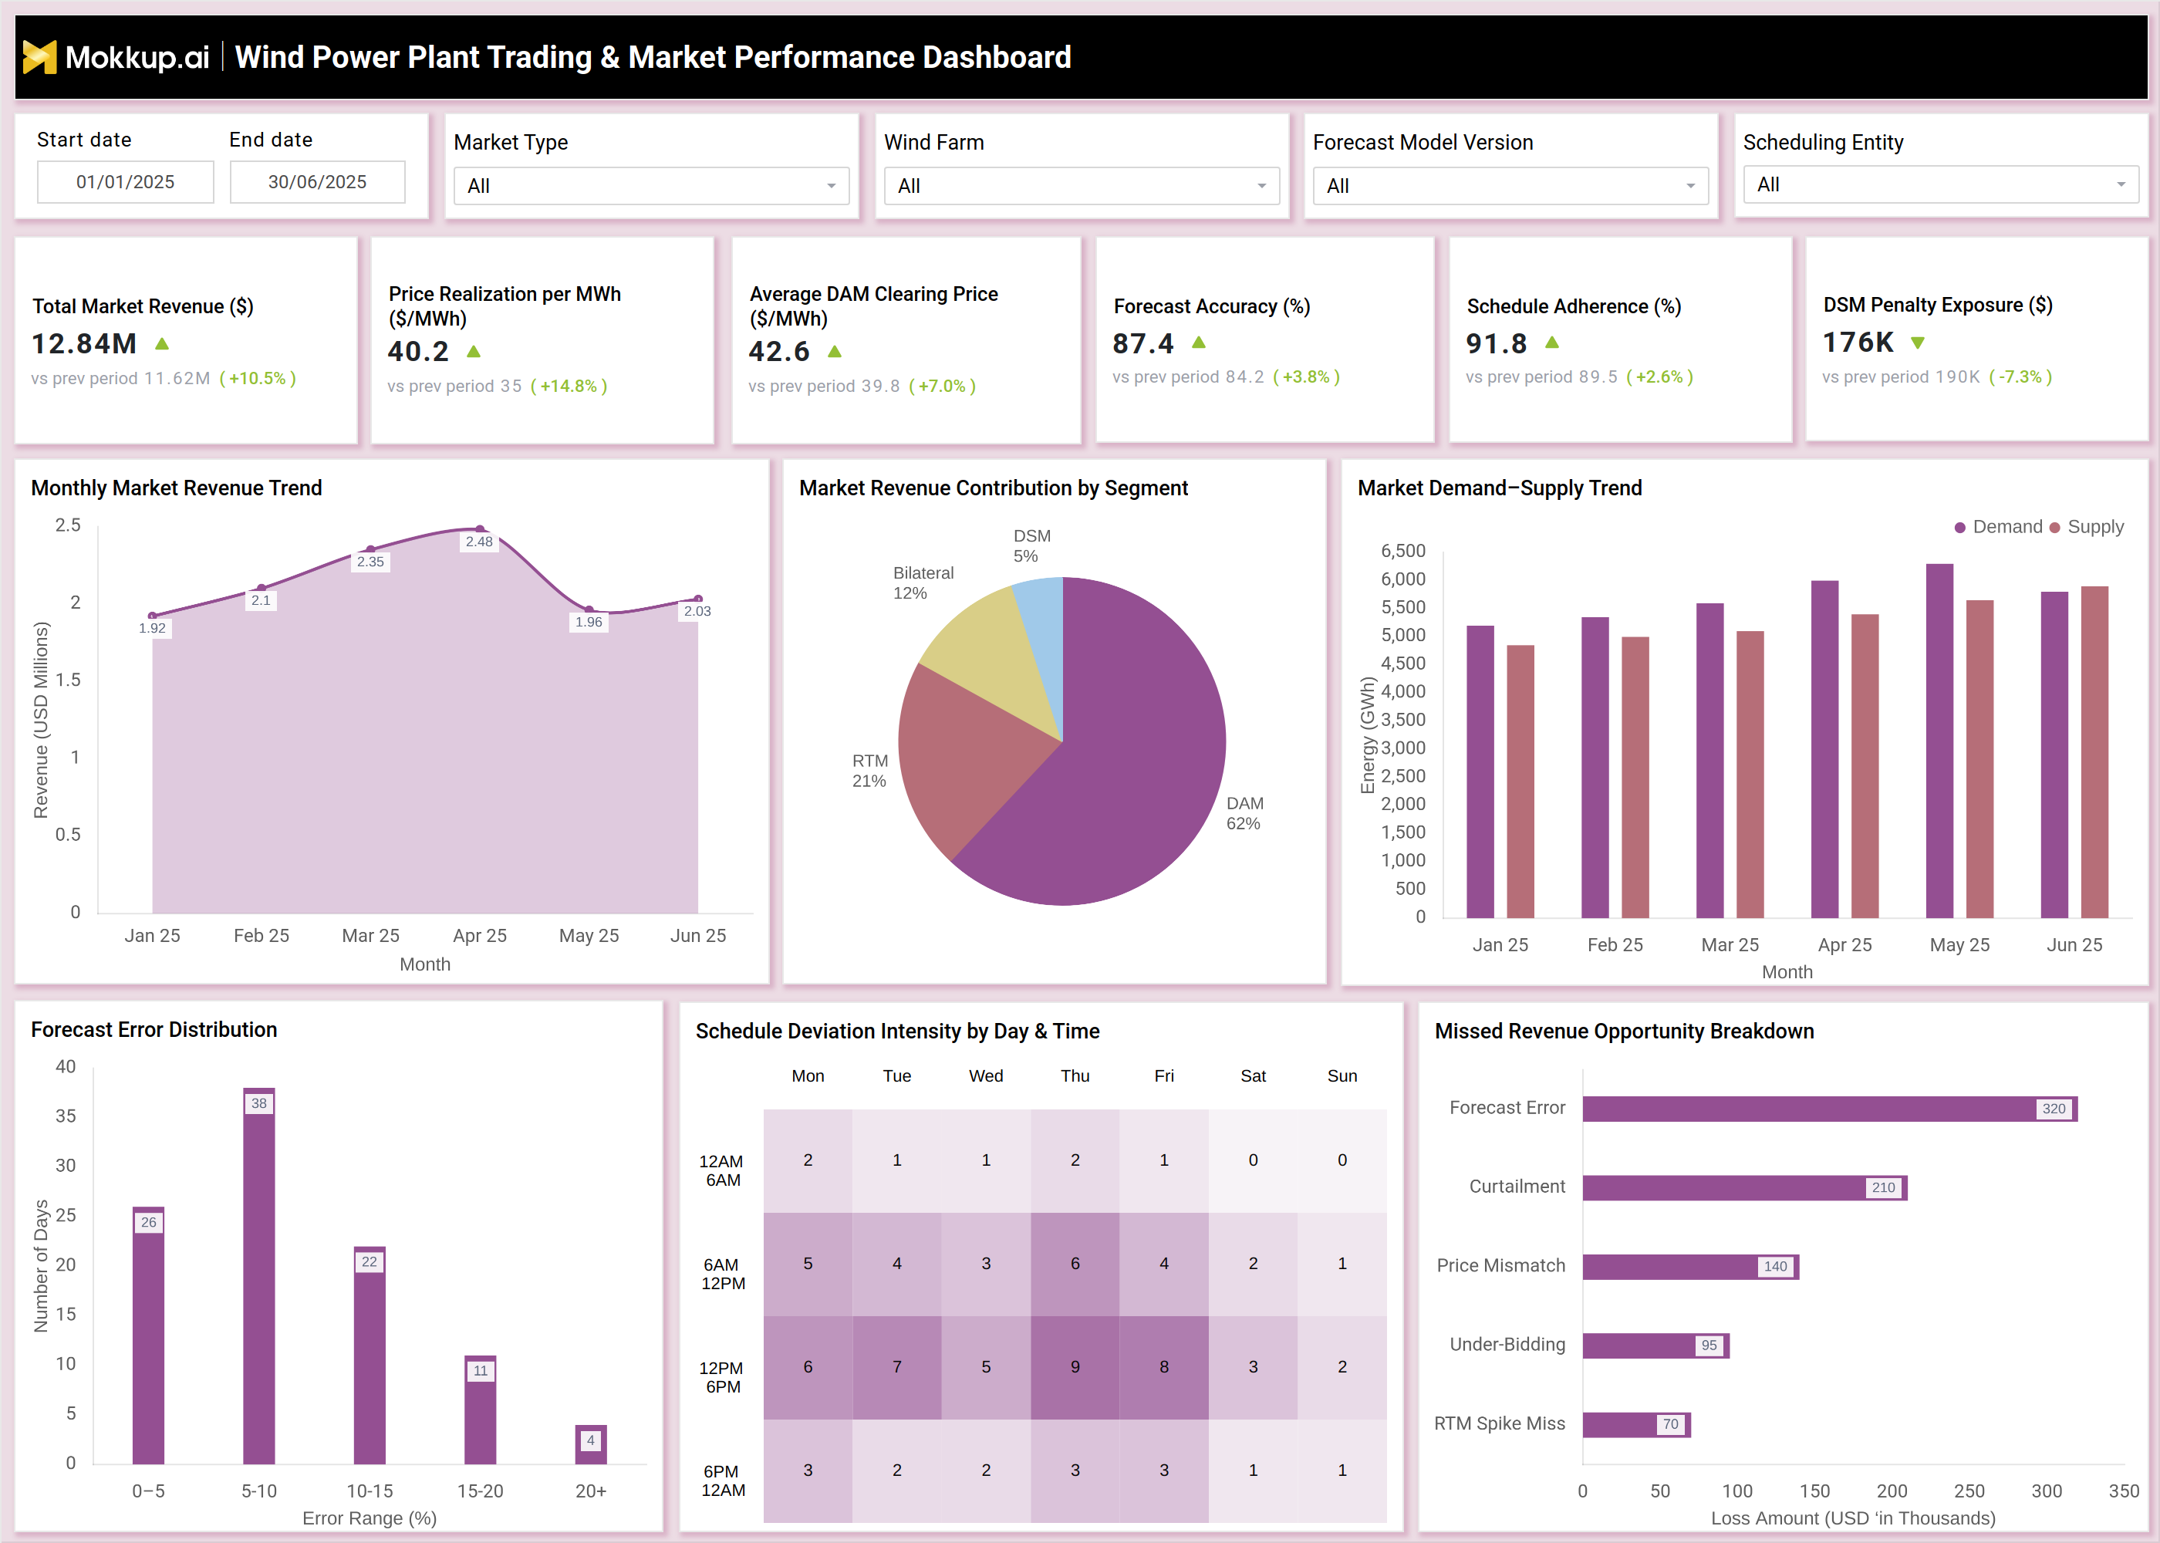Click the Mar 25 data label 2.35
This screenshot has height=1543, width=2160.
370,562
